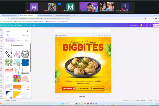The height and width of the screenshot is (106, 159).
Task: Open the Text tool in sidebar
Action: (x=1, y=41)
